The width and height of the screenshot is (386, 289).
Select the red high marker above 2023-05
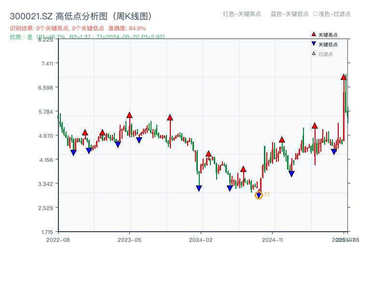pyautogui.click(x=129, y=115)
